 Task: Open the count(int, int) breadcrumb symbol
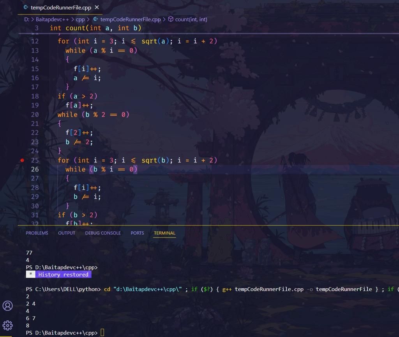[191, 19]
